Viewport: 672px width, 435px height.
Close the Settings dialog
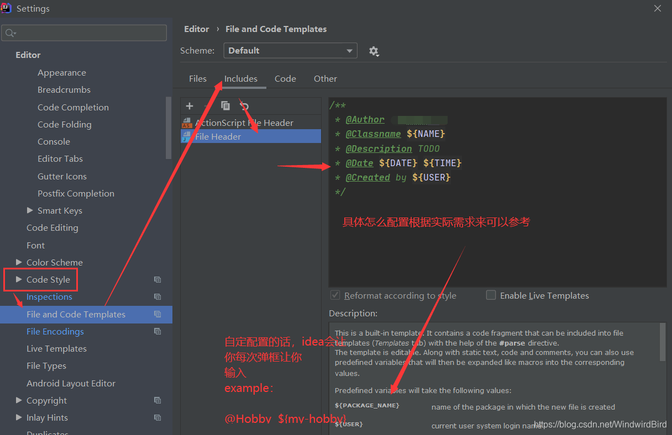(x=658, y=8)
